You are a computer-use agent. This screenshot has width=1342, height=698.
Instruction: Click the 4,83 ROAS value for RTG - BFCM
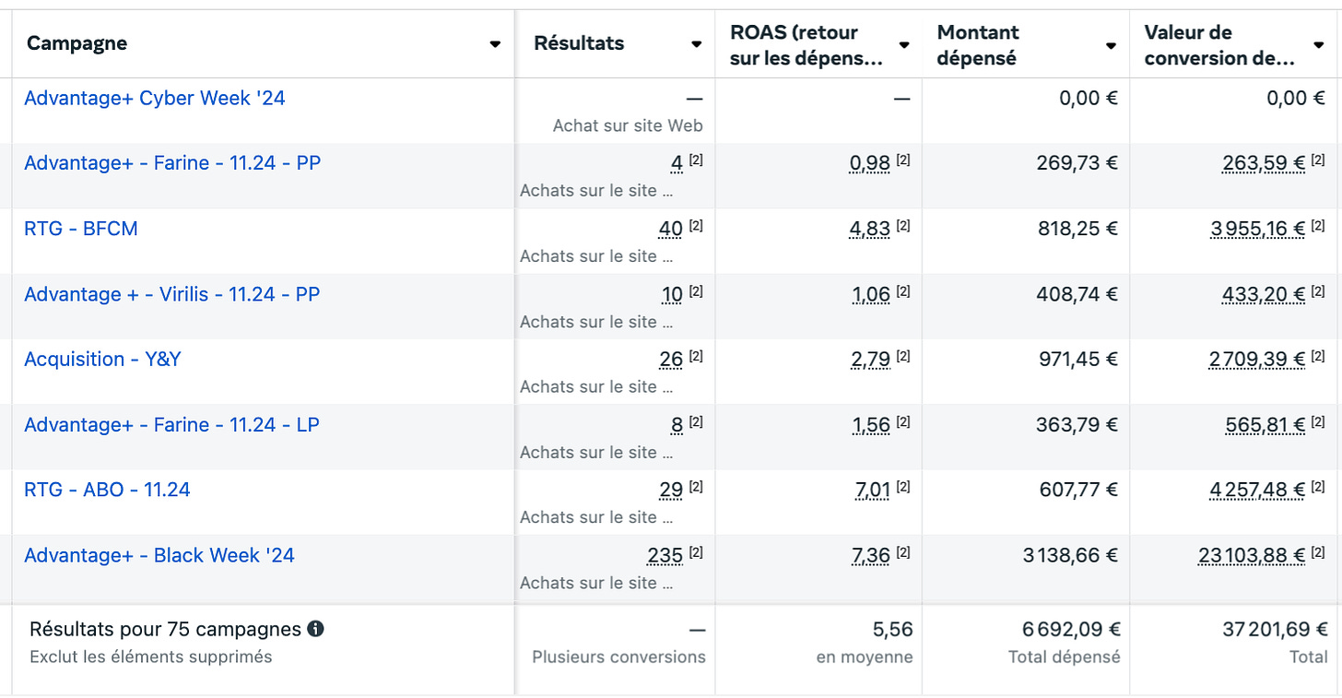click(x=870, y=229)
